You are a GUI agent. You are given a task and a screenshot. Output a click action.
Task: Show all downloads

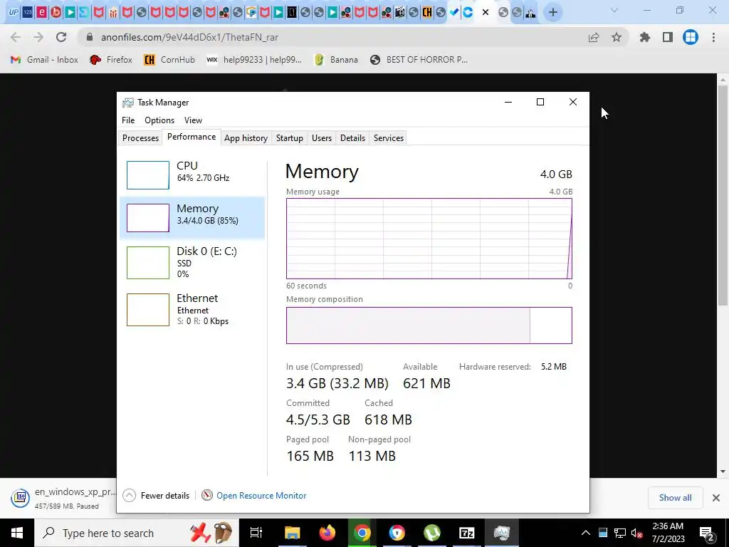click(x=675, y=498)
